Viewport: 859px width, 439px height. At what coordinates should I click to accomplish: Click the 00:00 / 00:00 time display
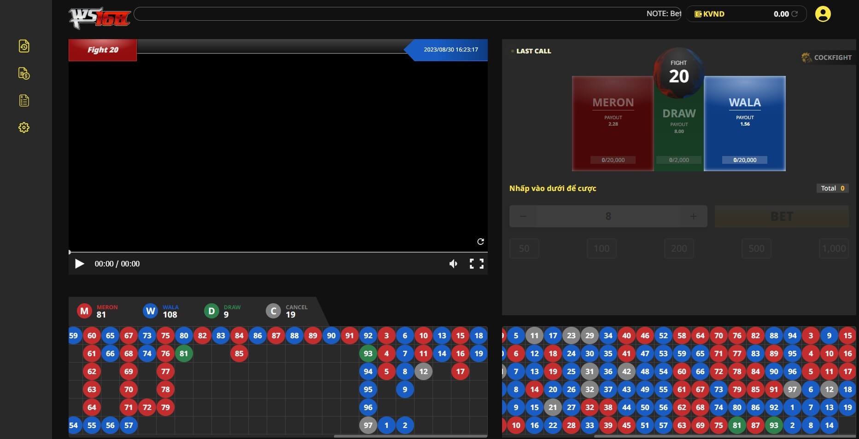pos(117,264)
